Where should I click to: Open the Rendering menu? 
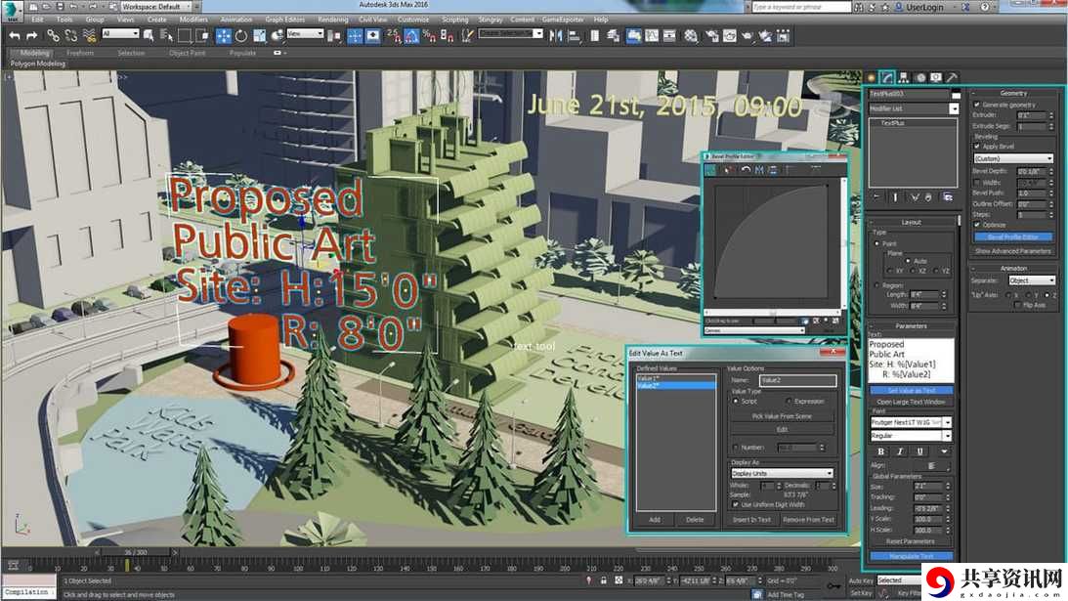coord(332,20)
